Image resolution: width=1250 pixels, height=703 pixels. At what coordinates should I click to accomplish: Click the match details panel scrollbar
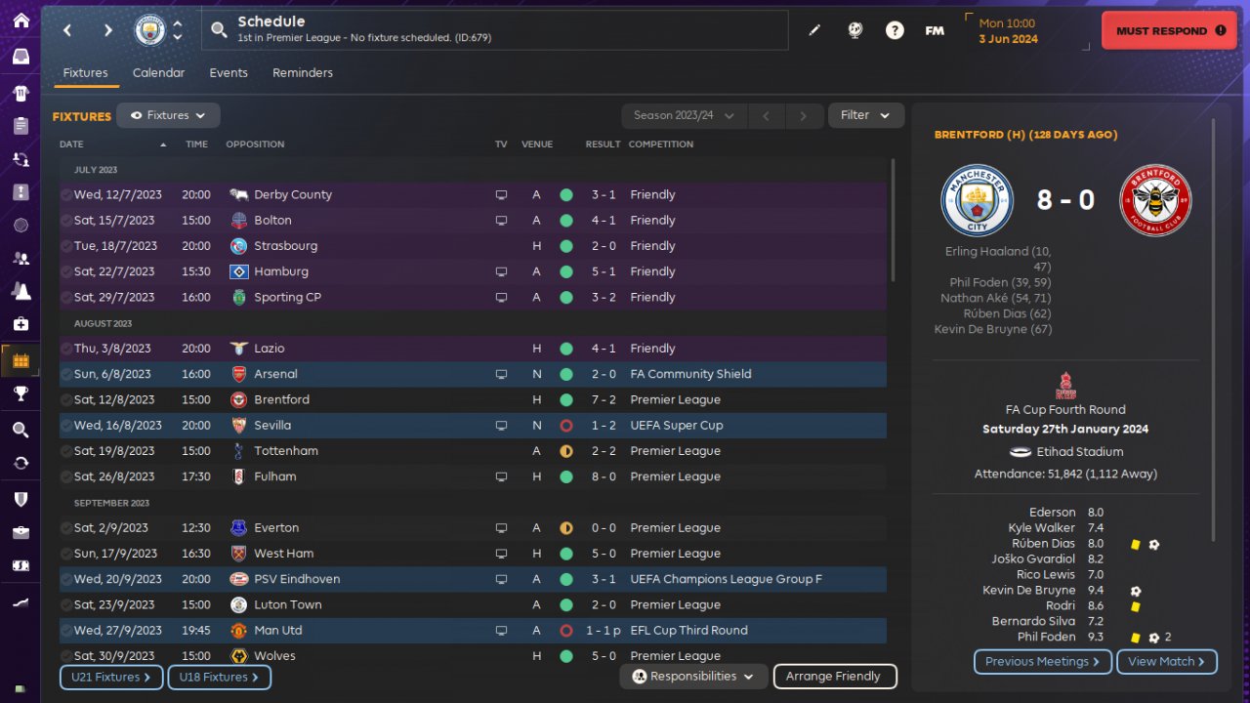pyautogui.click(x=1214, y=330)
